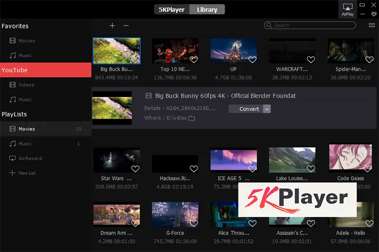This screenshot has height=252, width=379.
Task: Click in the Search field
Action: click(310, 26)
